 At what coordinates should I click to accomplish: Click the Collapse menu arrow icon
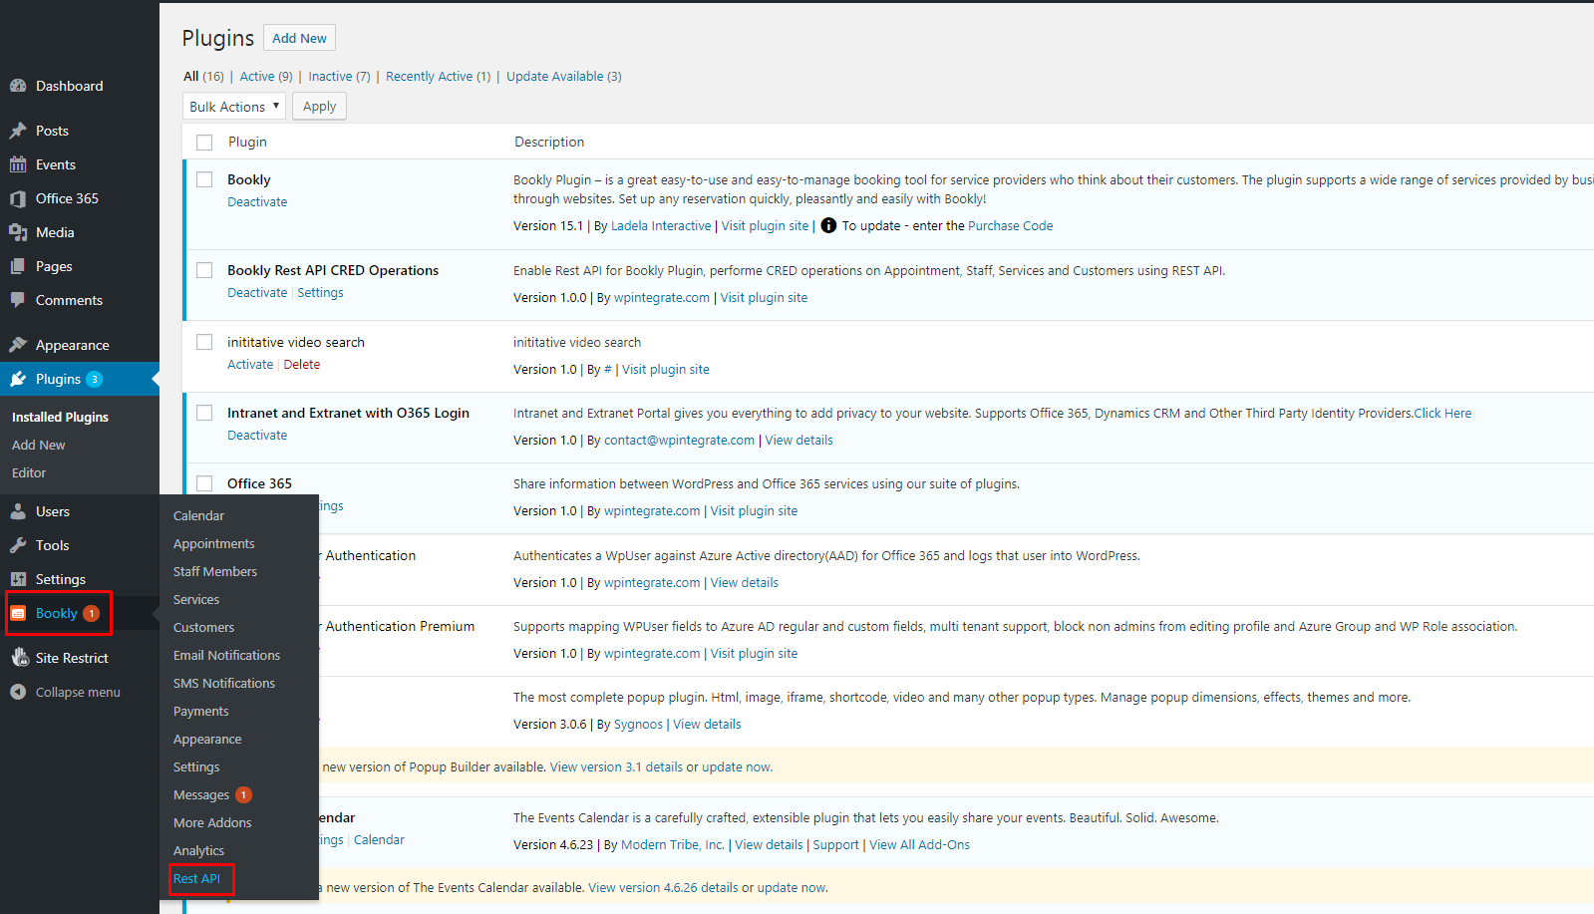point(18,692)
